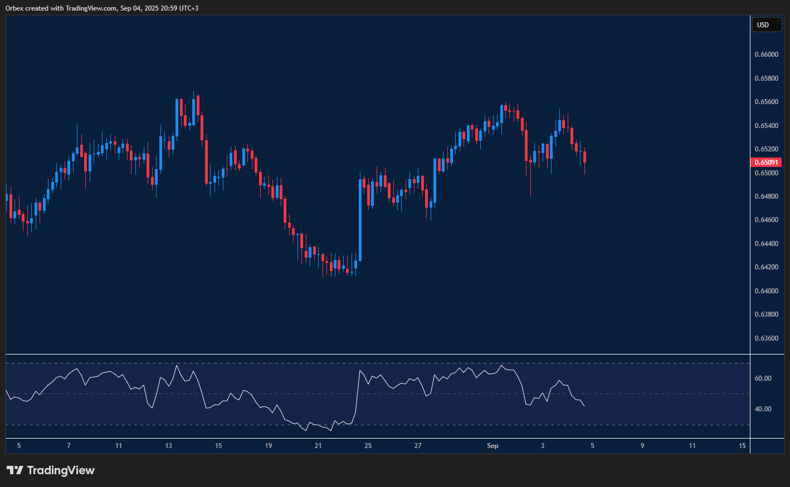Click the Sep label on the time axis
Screen dimensions: 790x487
(x=493, y=446)
